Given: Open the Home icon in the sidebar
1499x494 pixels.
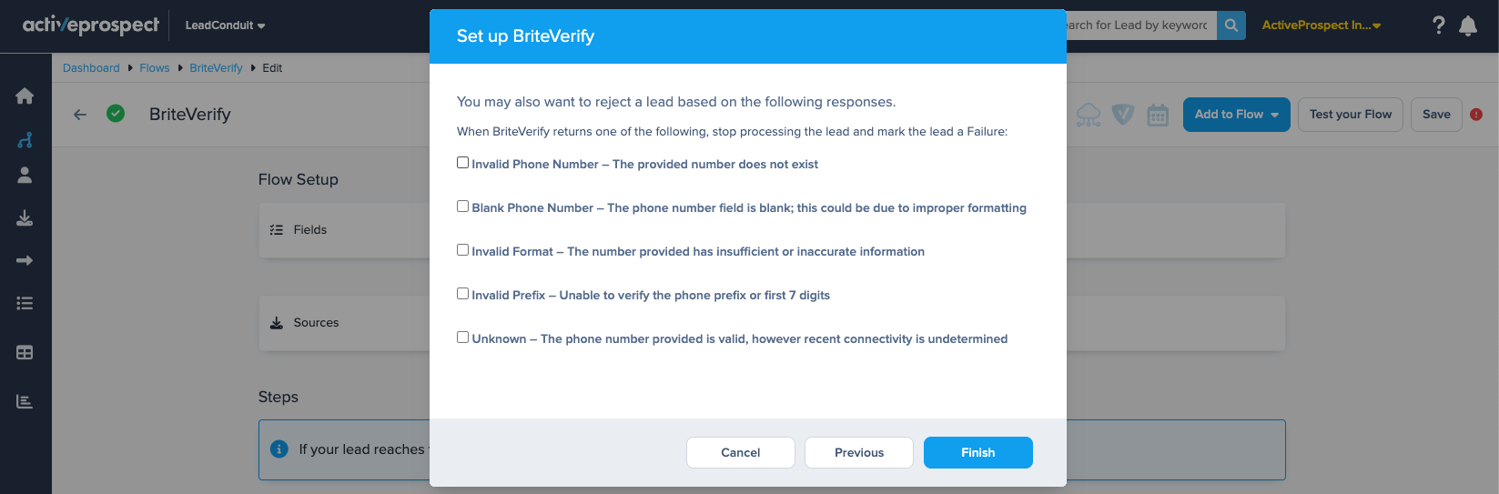Looking at the screenshot, I should point(25,96).
